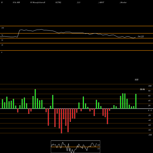Click the 70 label on RSI axis
This screenshot has height=153, width=153.
pyautogui.click(x=2, y=35)
